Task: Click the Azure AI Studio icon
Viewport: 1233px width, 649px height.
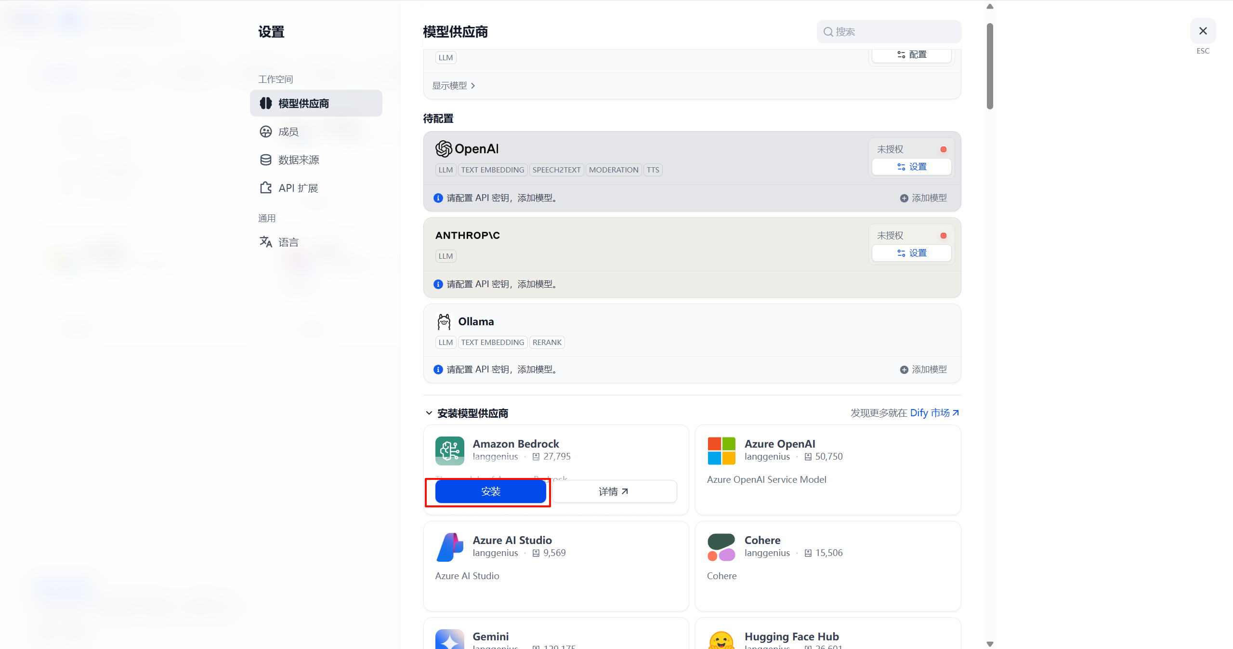Action: click(449, 547)
